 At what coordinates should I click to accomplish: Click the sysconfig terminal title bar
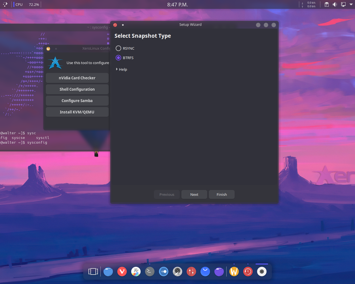55,27
